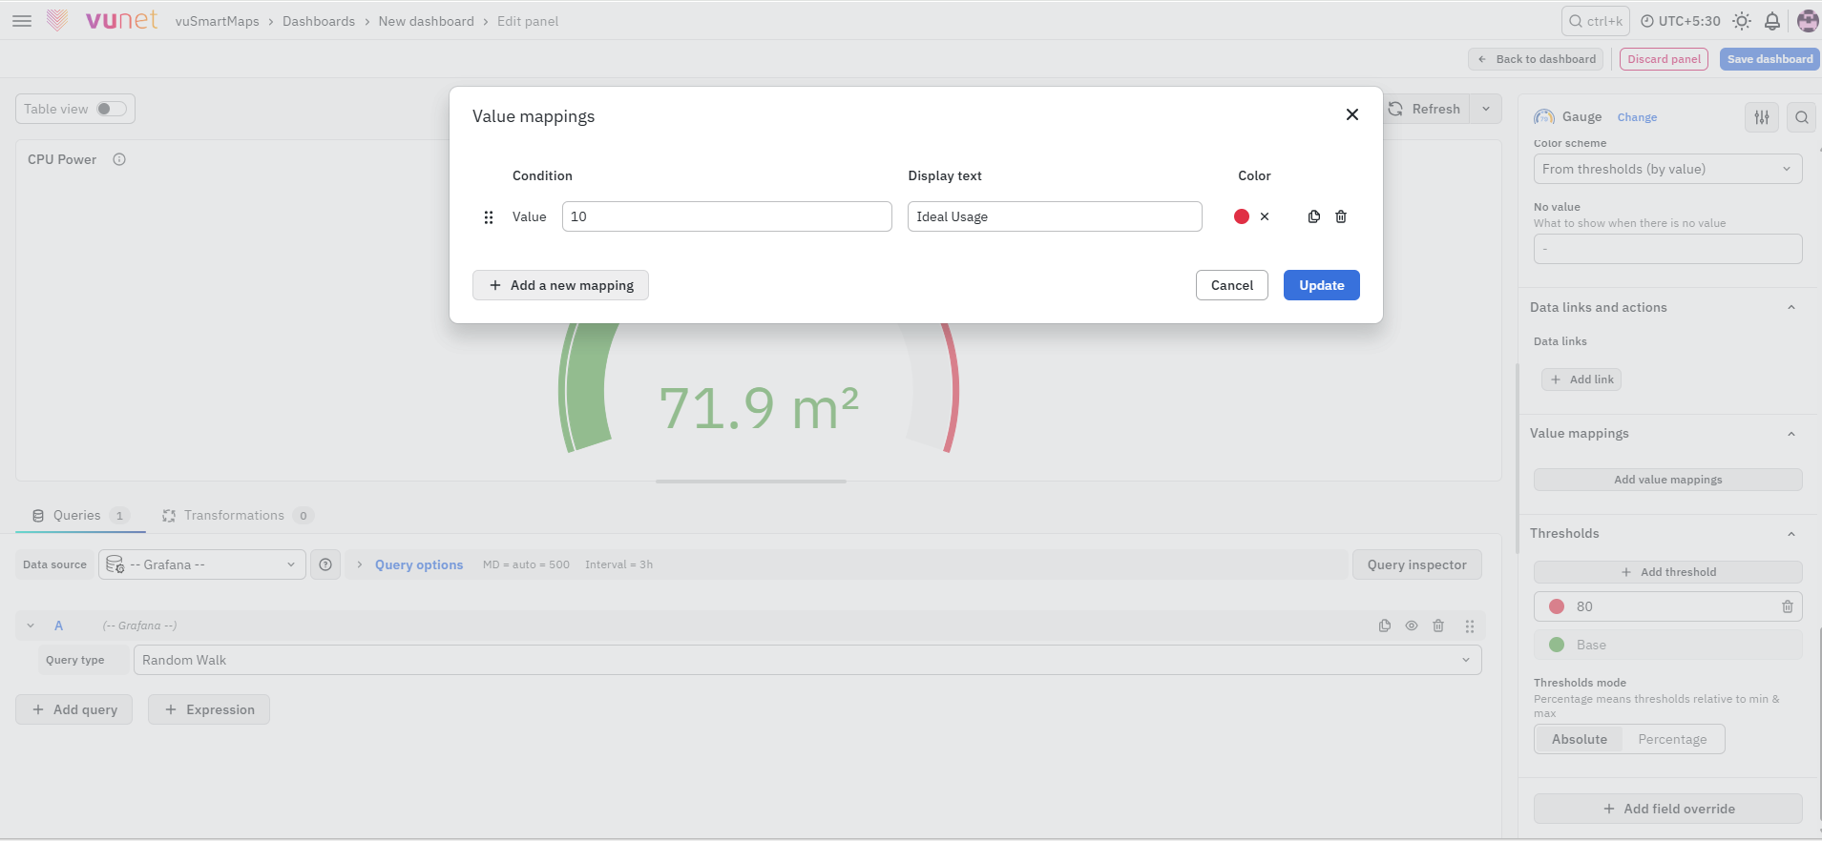Open the Grafana data source dropdown
Viewport: 1822px width, 841px height.
pyautogui.click(x=202, y=564)
